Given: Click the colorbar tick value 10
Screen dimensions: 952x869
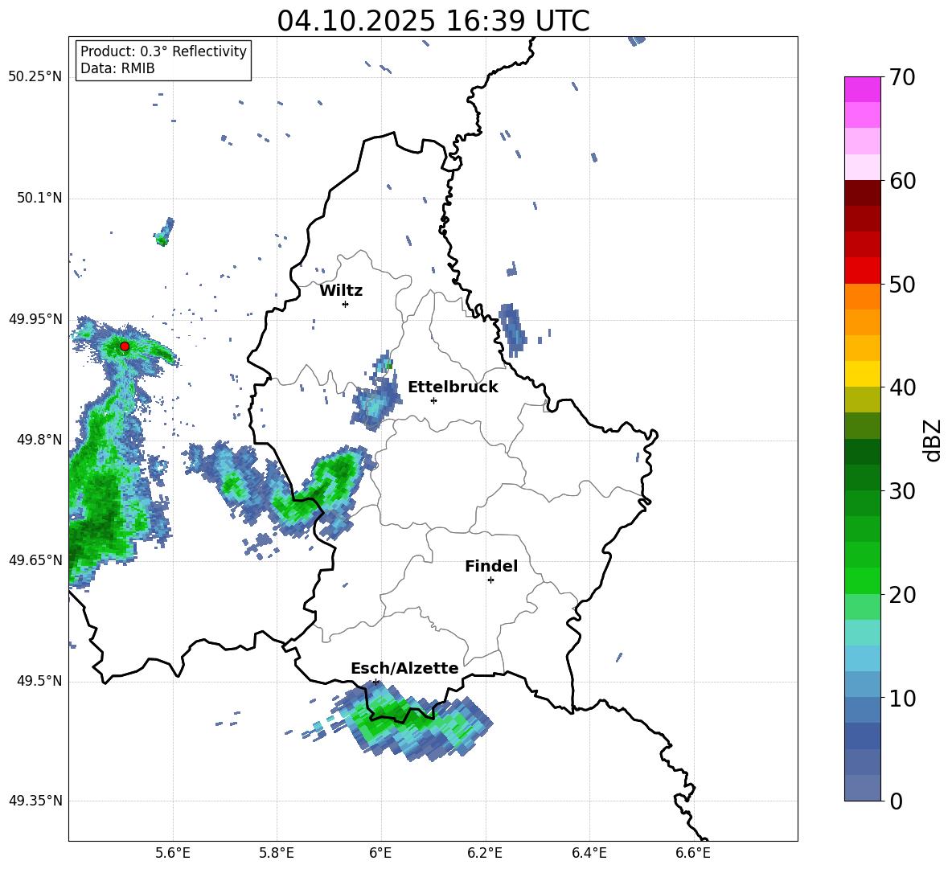Looking at the screenshot, I should (902, 699).
